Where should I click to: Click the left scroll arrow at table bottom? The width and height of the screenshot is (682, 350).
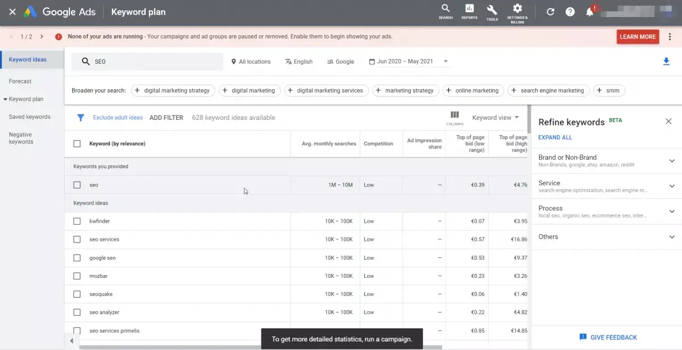[x=72, y=341]
